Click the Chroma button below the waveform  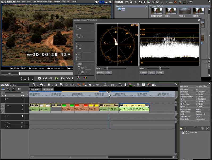(143, 73)
